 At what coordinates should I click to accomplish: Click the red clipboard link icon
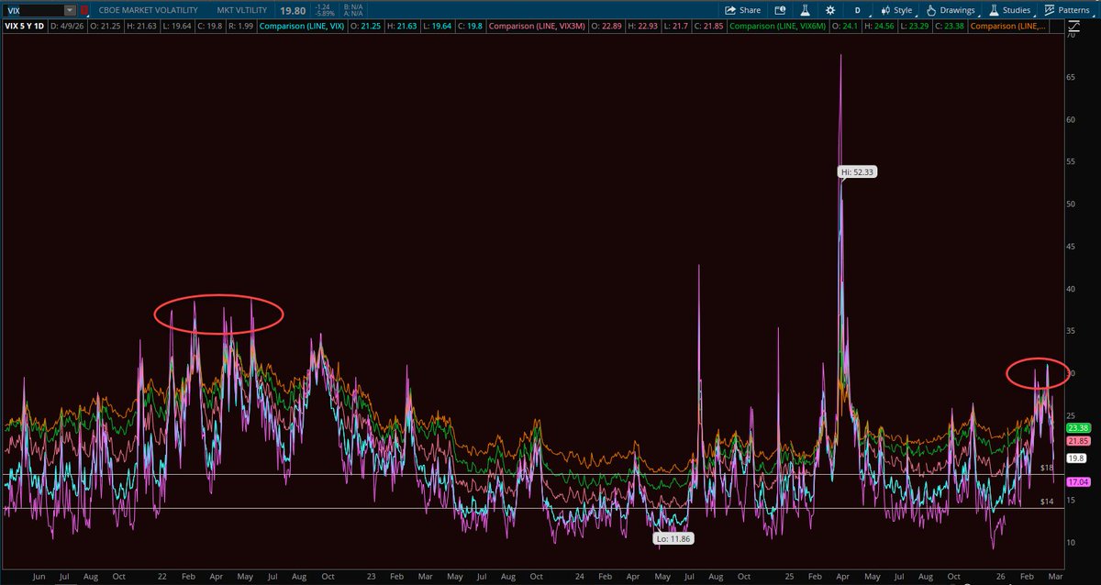pyautogui.click(x=85, y=10)
